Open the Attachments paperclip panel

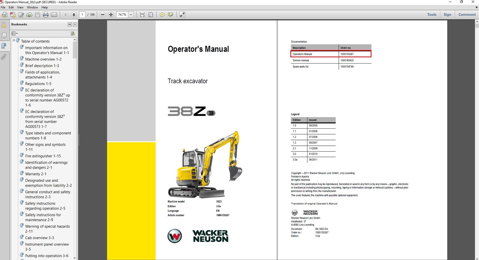[4, 57]
